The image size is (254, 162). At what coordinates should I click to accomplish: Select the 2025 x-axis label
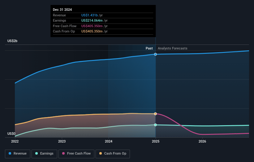click(x=156, y=141)
